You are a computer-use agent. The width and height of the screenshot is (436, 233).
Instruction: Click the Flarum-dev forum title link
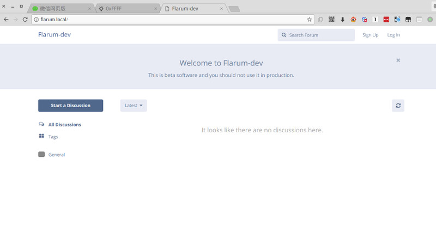click(x=54, y=35)
